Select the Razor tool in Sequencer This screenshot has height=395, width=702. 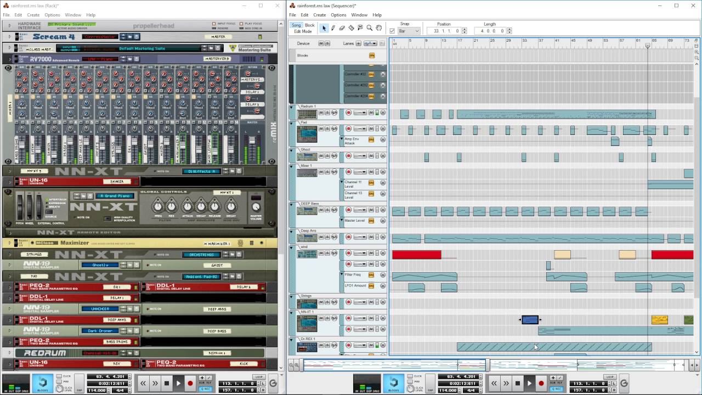pos(351,28)
